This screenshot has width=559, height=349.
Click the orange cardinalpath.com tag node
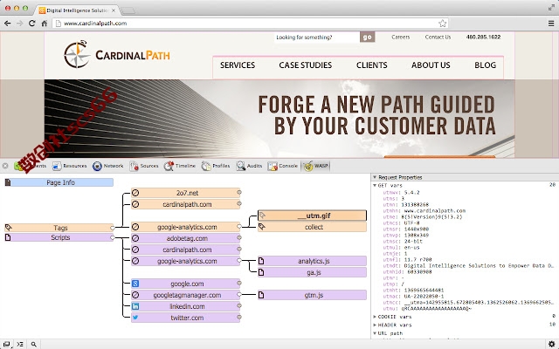coord(185,204)
